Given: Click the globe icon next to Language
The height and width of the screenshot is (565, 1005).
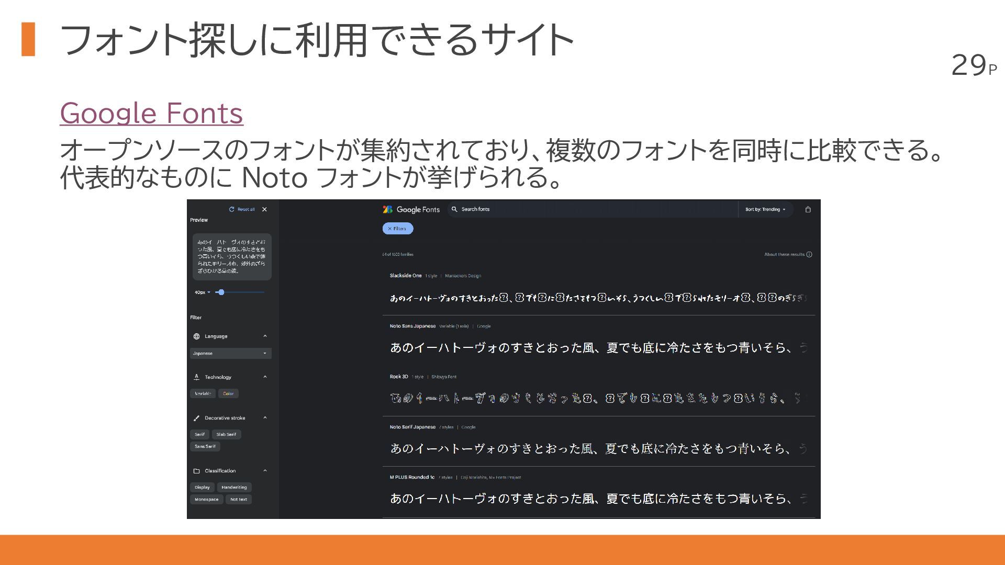Looking at the screenshot, I should tap(197, 336).
